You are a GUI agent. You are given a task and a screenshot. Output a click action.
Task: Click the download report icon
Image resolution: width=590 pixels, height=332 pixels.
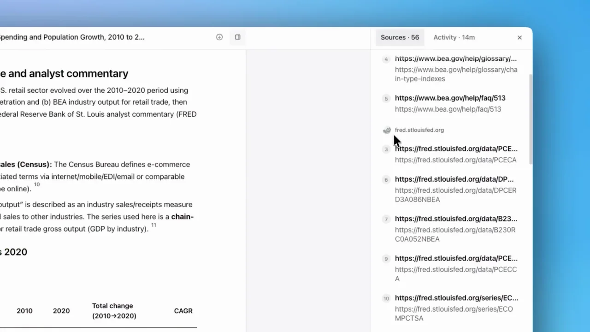219,37
